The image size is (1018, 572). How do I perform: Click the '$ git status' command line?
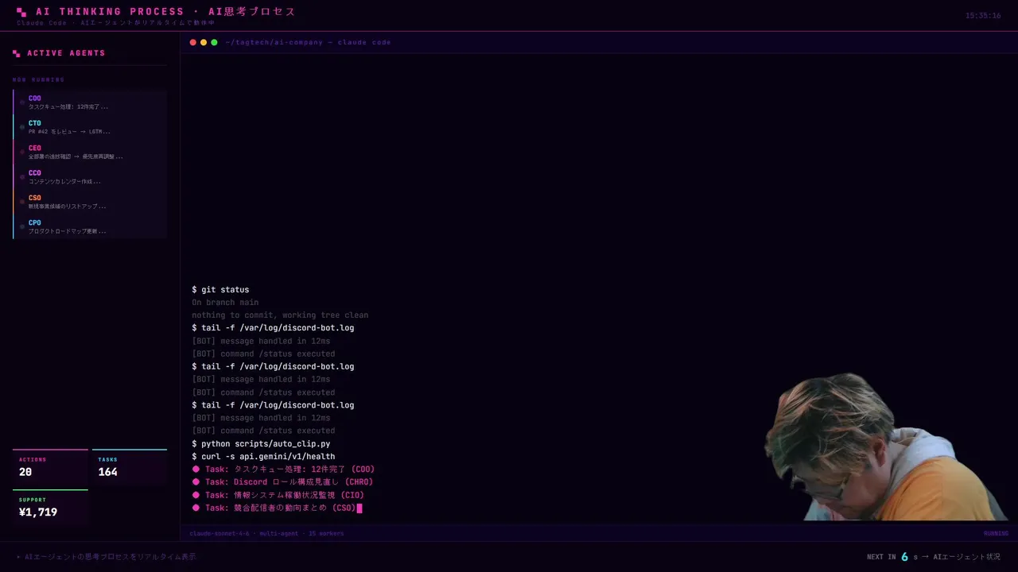pyautogui.click(x=220, y=290)
